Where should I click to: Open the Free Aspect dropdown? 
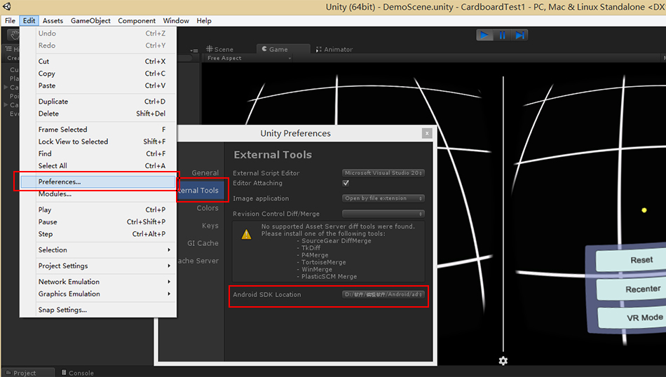pos(249,58)
